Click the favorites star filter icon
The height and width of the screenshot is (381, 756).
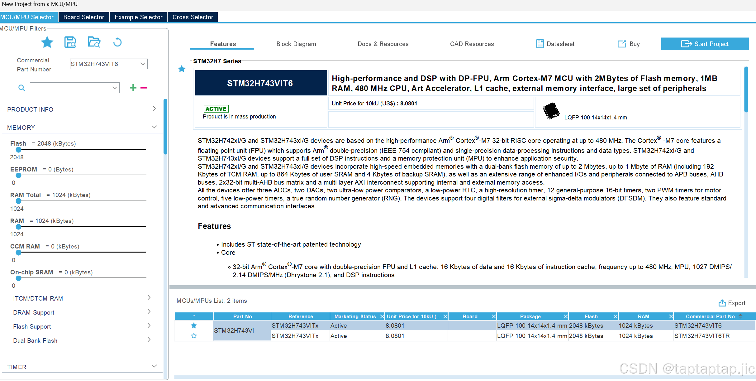click(x=47, y=42)
